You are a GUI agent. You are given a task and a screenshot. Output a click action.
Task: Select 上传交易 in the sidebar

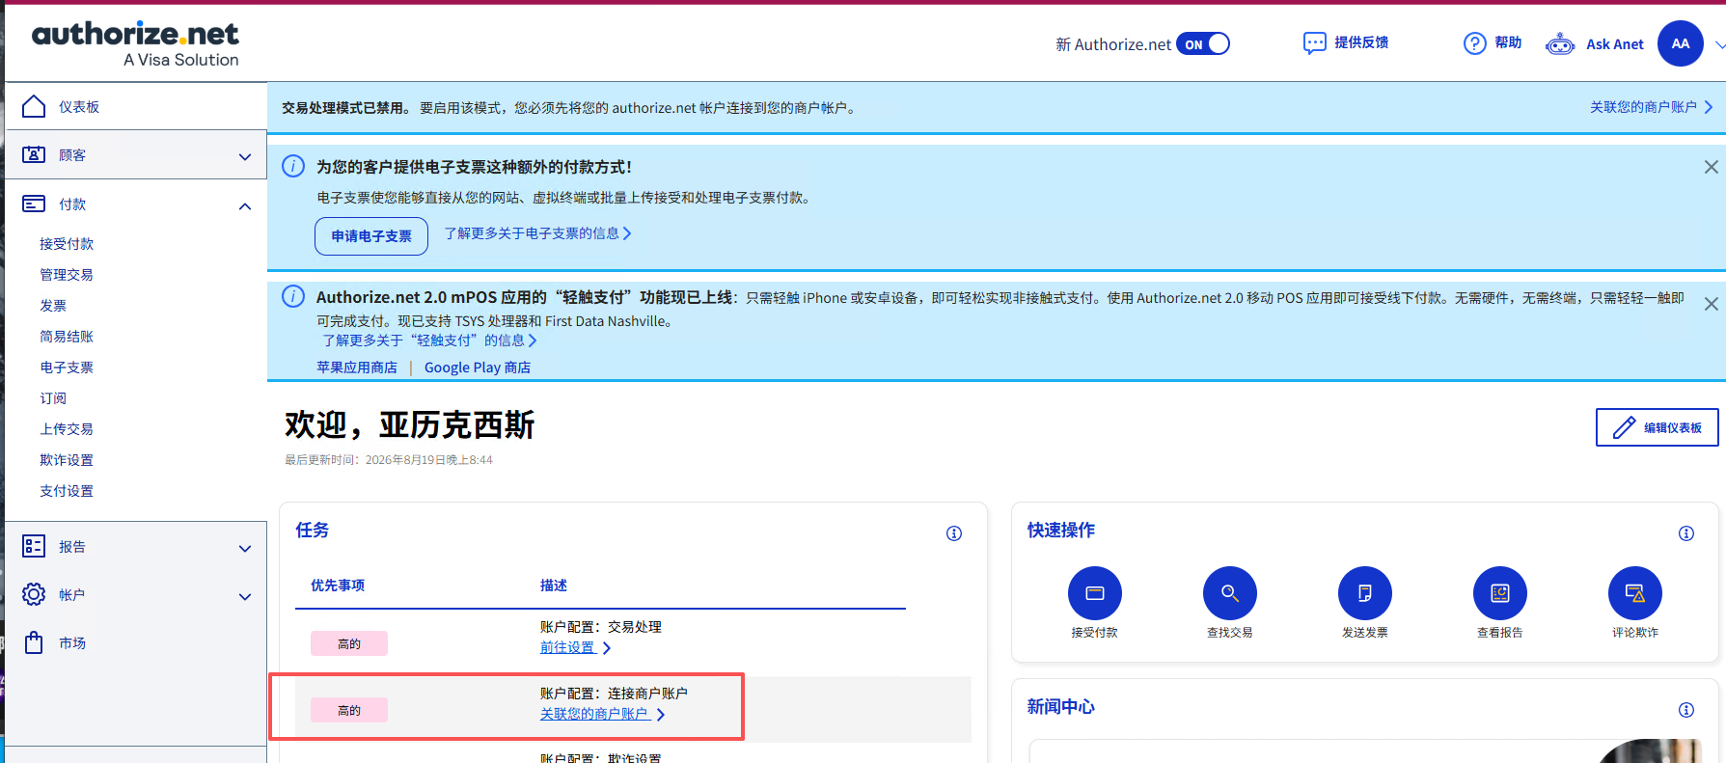(x=67, y=429)
